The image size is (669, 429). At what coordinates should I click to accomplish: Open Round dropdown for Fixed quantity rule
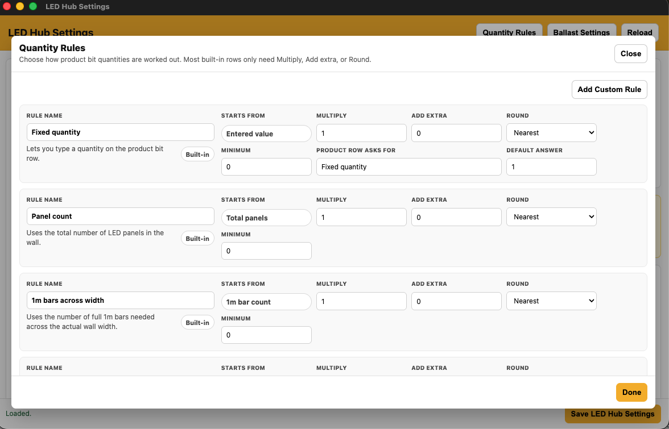click(551, 133)
